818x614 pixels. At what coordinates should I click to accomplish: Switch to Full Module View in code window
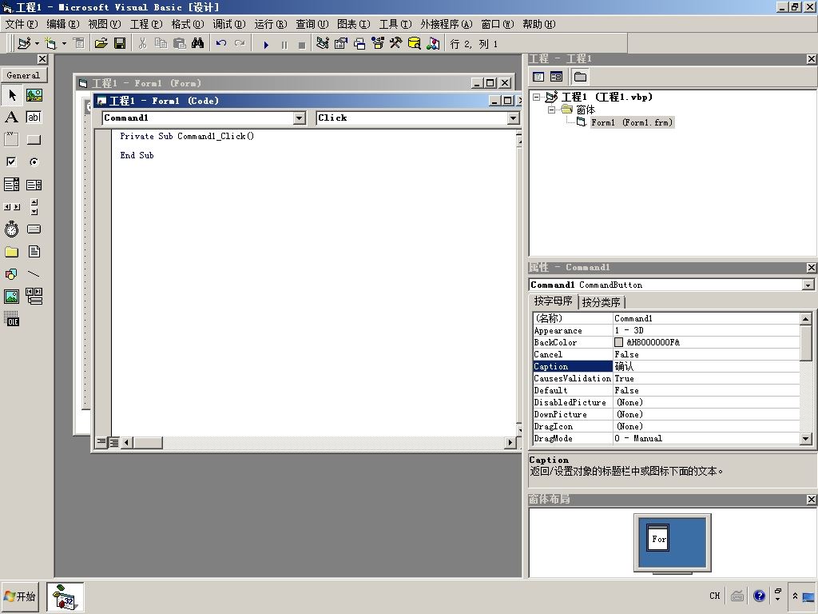pyautogui.click(x=113, y=442)
